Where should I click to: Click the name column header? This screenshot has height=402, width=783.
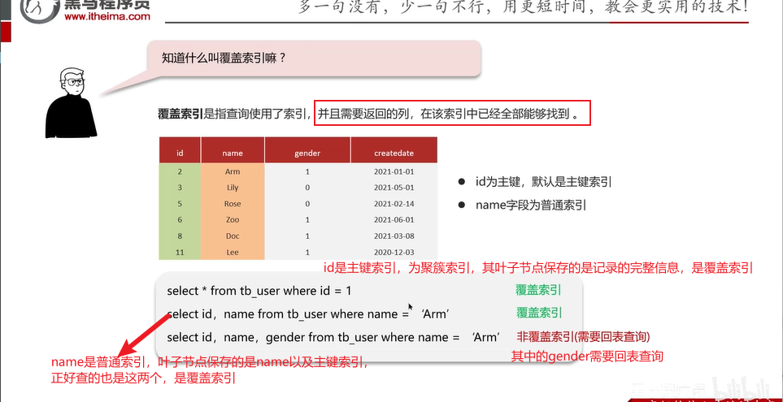pyautogui.click(x=233, y=153)
